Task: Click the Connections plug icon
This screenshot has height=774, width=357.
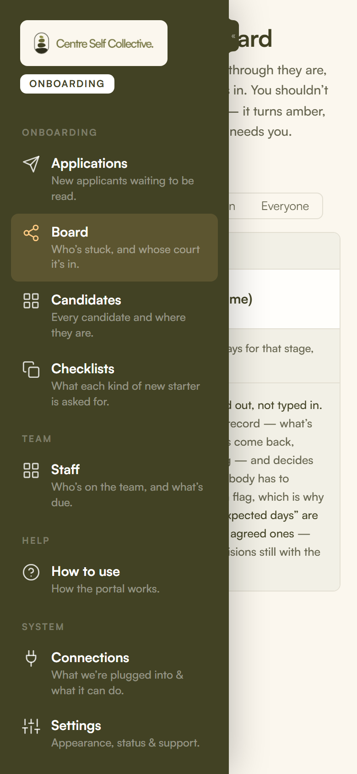Action: click(x=31, y=658)
